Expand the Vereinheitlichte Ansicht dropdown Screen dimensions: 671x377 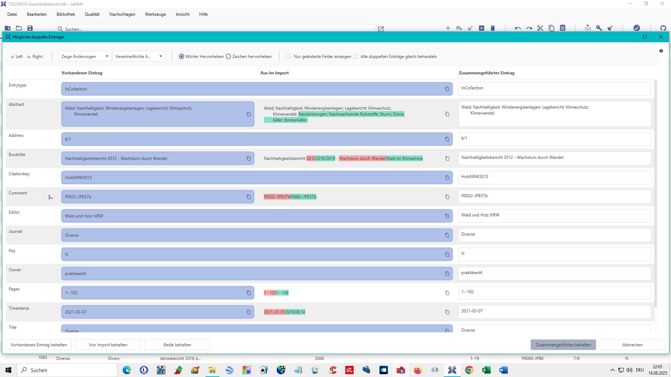coord(138,57)
